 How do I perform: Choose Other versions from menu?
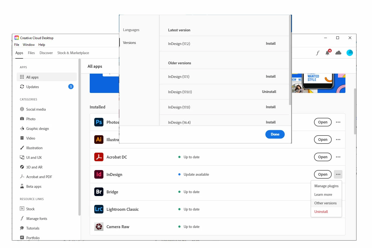[x=326, y=203]
